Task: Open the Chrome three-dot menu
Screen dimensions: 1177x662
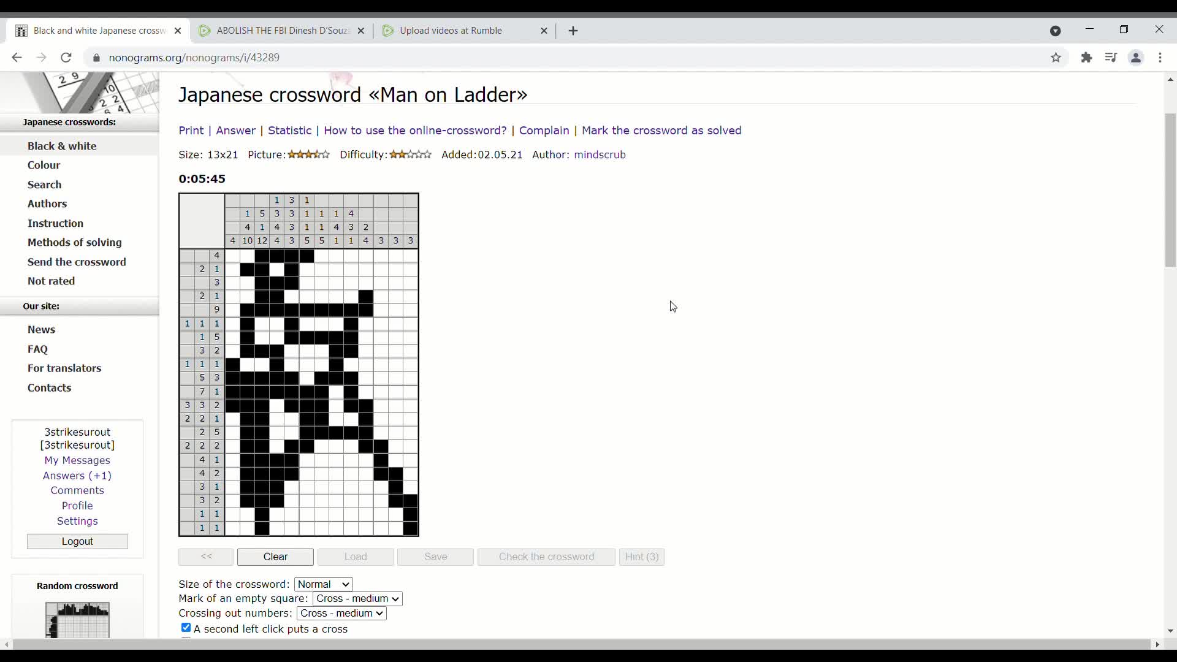Action: pyautogui.click(x=1160, y=58)
